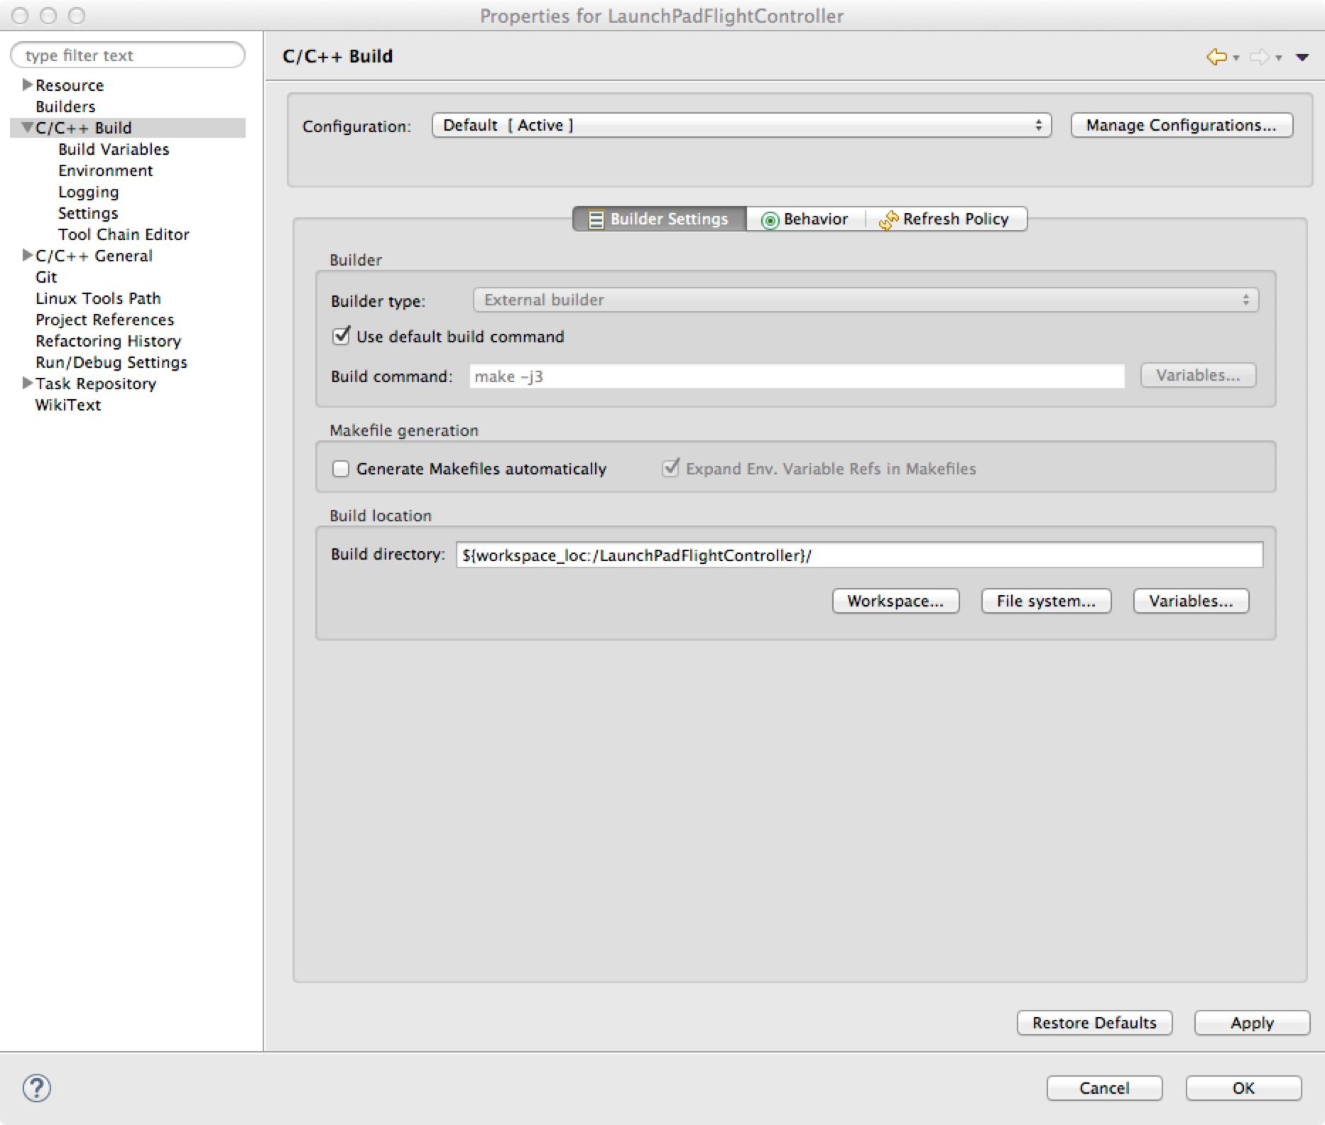1325x1125 pixels.
Task: Confirm with the OK button
Action: click(x=1243, y=1088)
